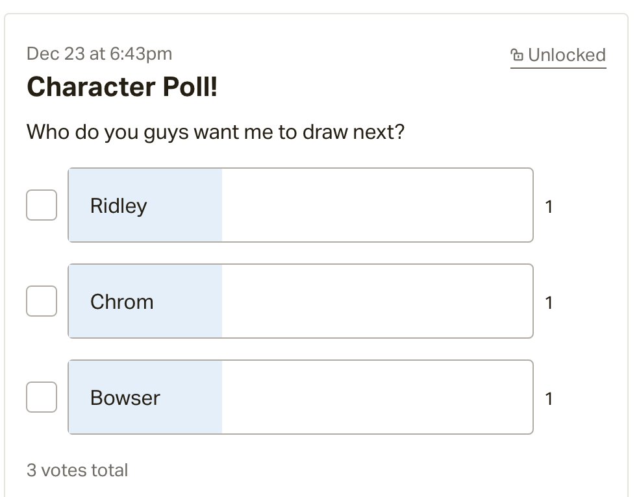This screenshot has height=497, width=639.
Task: Click the "Ridley" option label text
Action: 119,206
